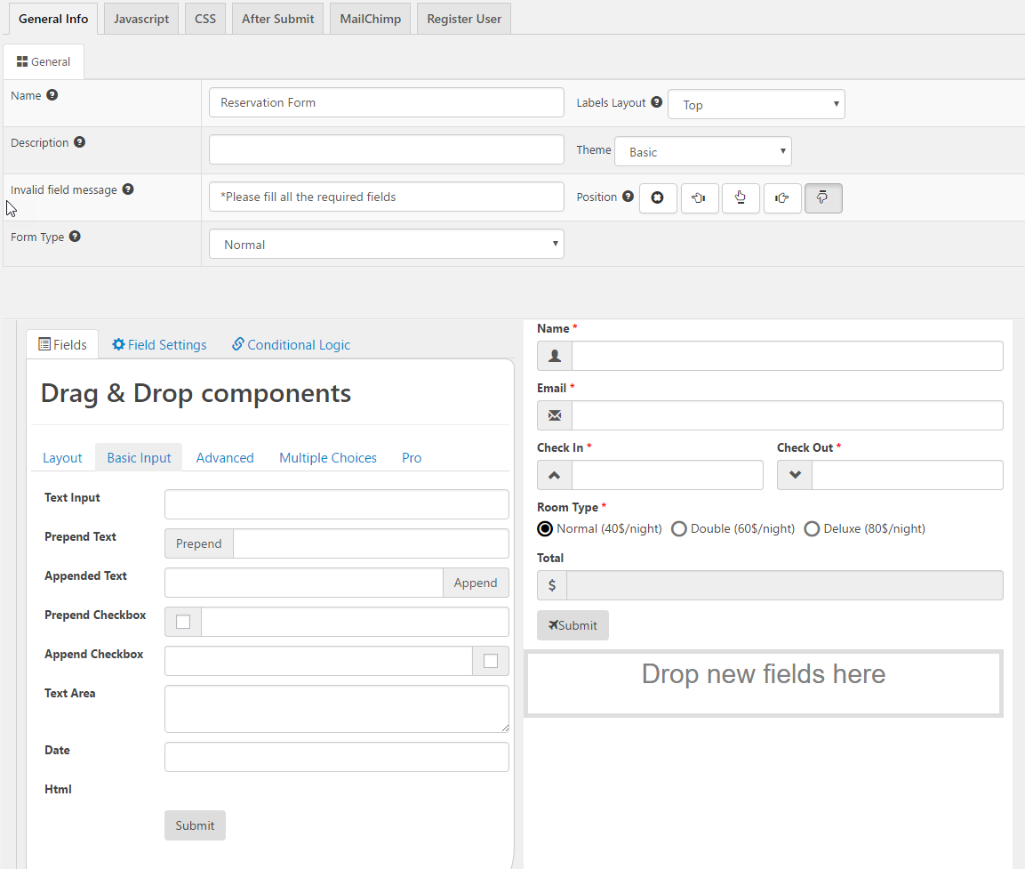Select the Fields tab
Image resolution: width=1025 pixels, height=869 pixels.
point(63,344)
